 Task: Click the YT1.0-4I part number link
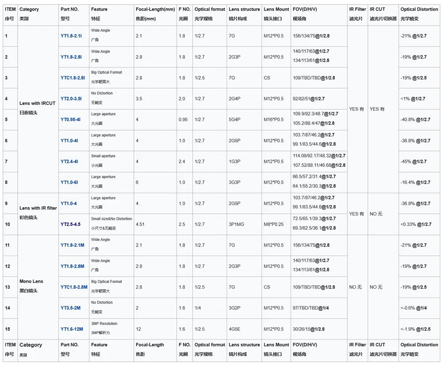point(69,141)
